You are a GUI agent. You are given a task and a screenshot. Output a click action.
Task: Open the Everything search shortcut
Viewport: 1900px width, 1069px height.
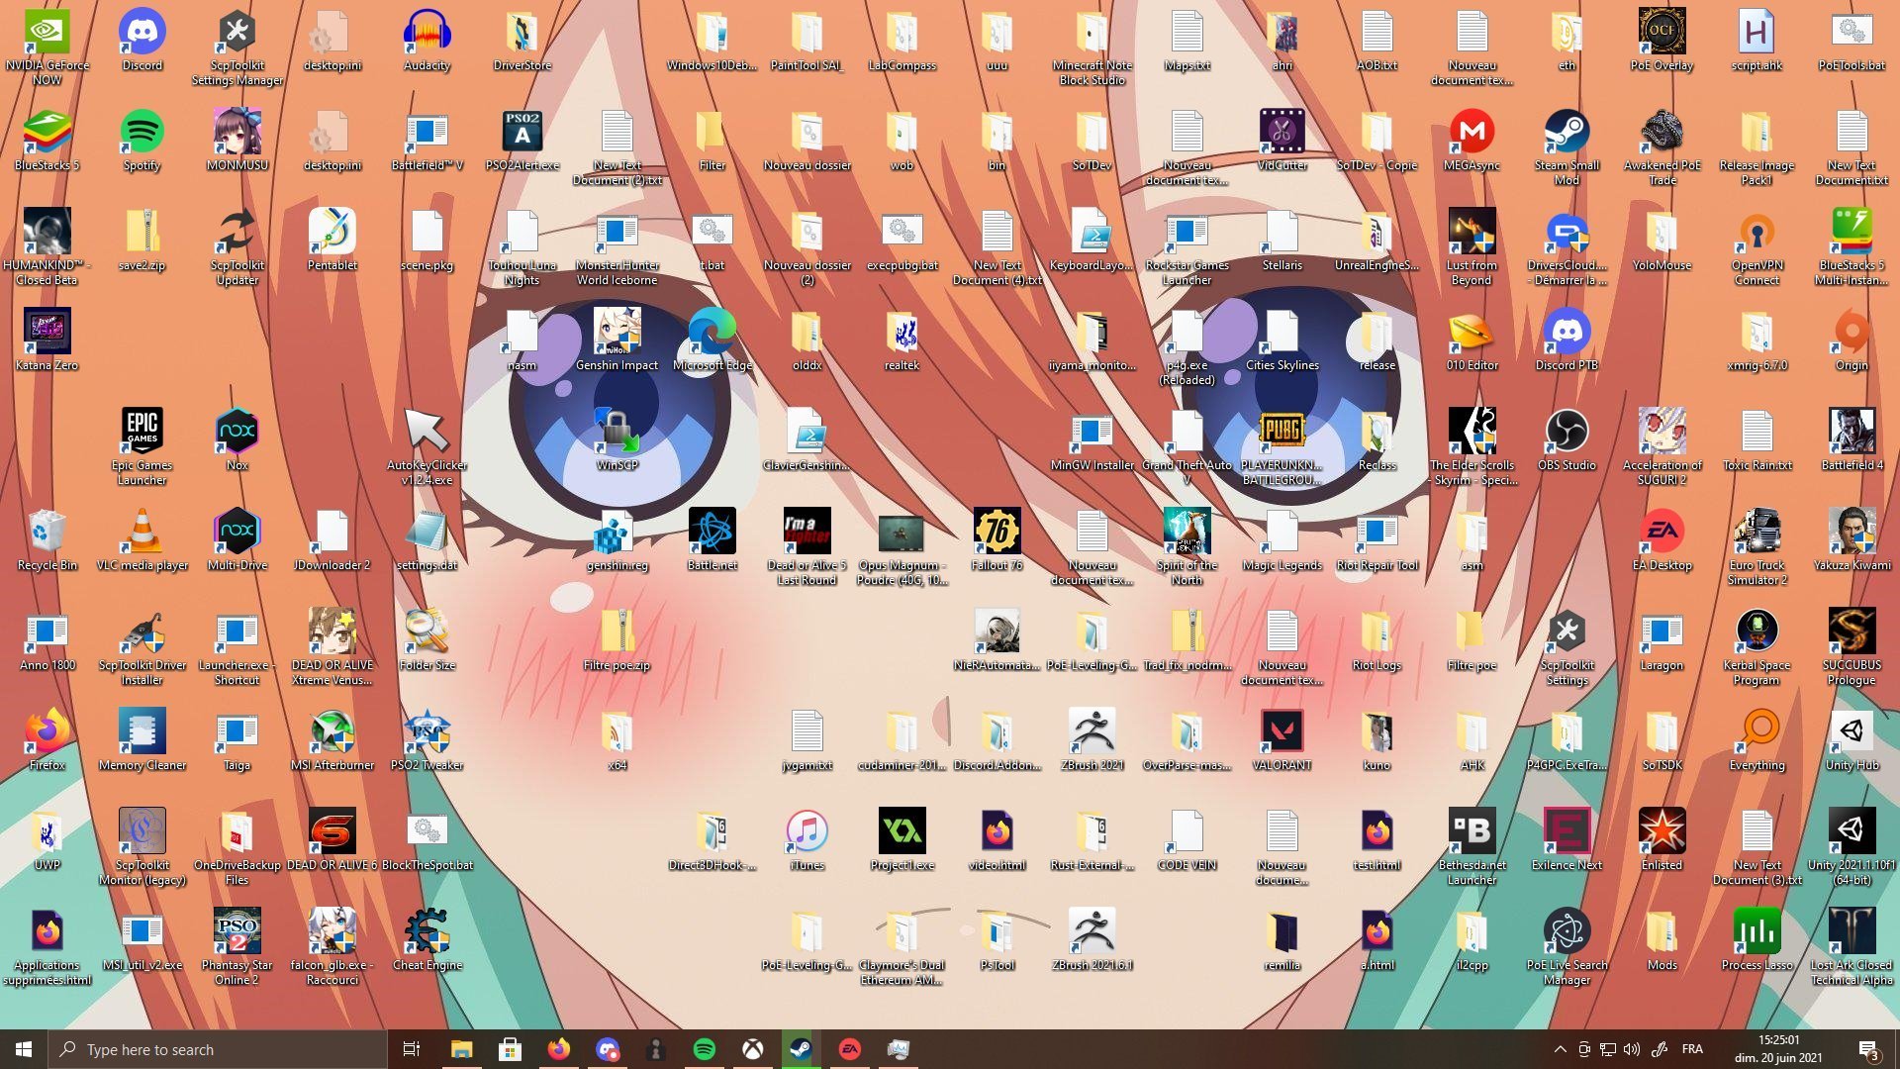tap(1757, 741)
